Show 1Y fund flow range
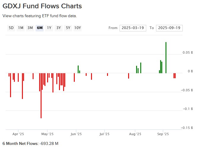 (x=49, y=28)
